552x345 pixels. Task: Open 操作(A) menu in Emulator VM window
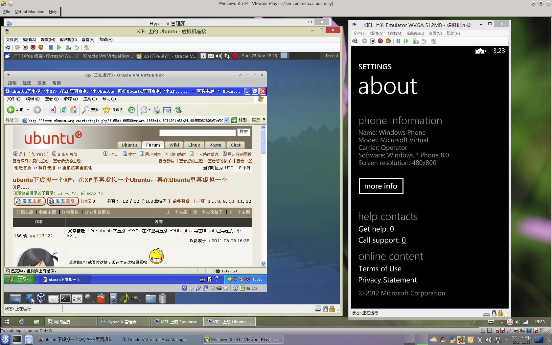pos(377,33)
